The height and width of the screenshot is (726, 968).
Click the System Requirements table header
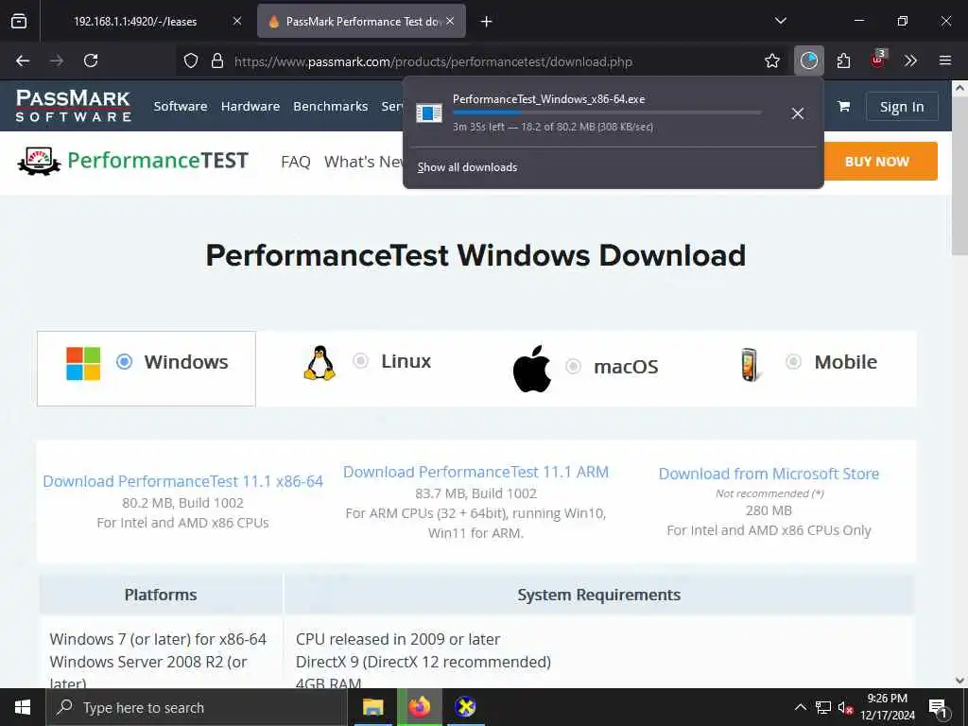[598, 596]
